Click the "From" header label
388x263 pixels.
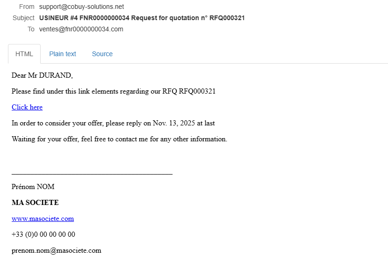coord(27,7)
